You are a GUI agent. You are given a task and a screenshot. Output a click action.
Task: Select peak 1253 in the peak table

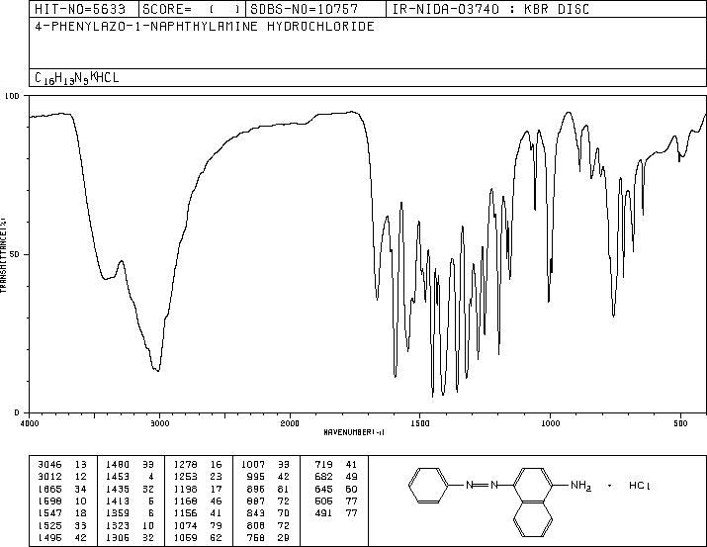pyautogui.click(x=198, y=477)
